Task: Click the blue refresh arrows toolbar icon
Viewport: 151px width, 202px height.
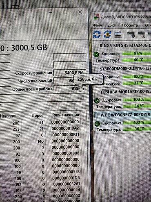Action: pyautogui.click(x=97, y=34)
